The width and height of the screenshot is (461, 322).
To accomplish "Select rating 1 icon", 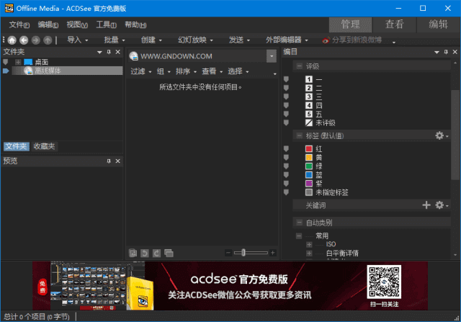I will (x=309, y=79).
